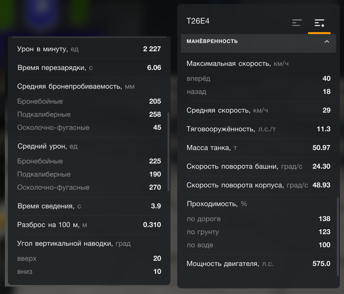344x294 pixels.
Task: Select the detailed stats view icon
Action: 319,23
